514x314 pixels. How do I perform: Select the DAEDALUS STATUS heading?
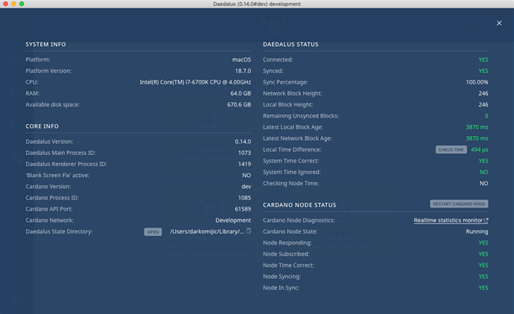(x=291, y=45)
